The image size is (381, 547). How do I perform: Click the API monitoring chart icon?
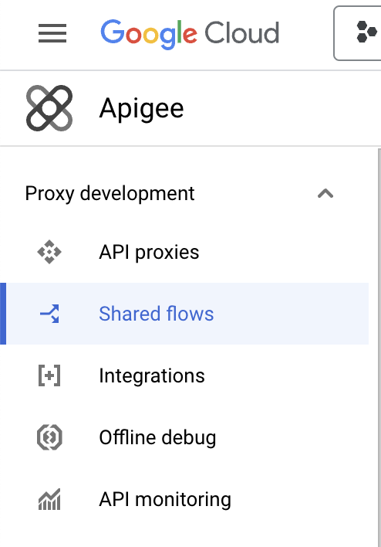coord(49,499)
